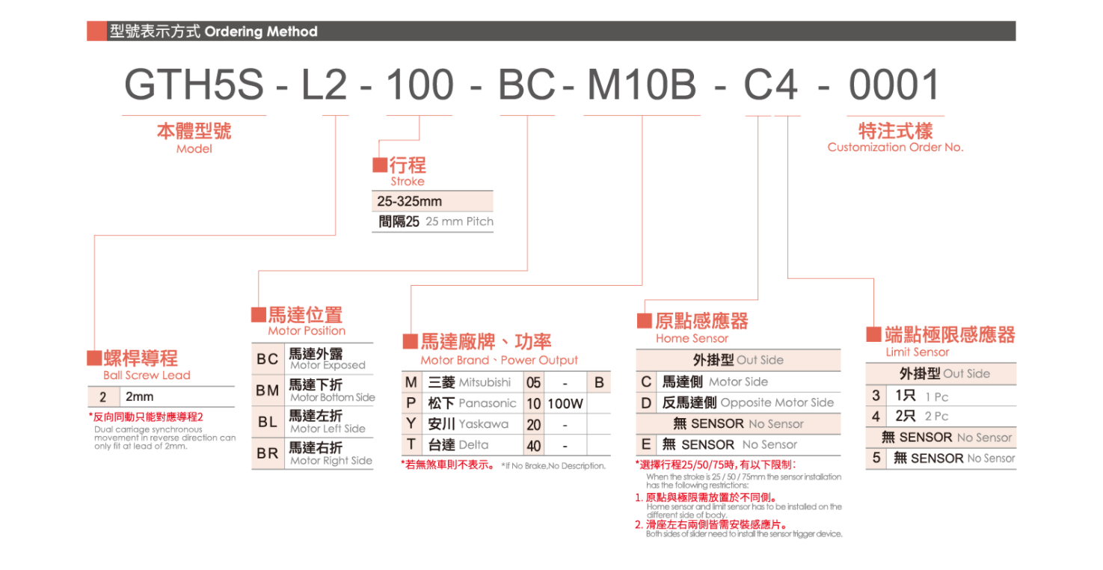Click the 0001 customization order number
This screenshot has height=570, width=1103.
click(894, 85)
